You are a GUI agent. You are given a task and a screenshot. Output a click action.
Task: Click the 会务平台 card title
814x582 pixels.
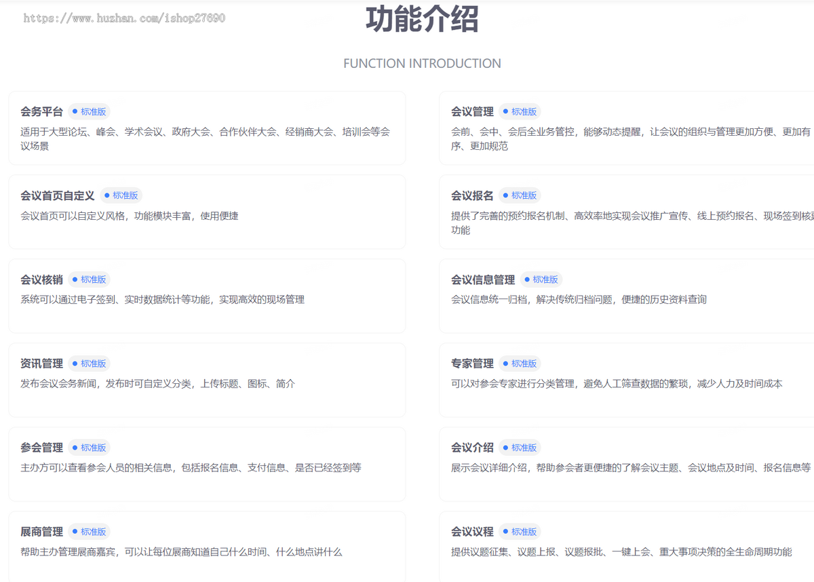click(x=41, y=112)
